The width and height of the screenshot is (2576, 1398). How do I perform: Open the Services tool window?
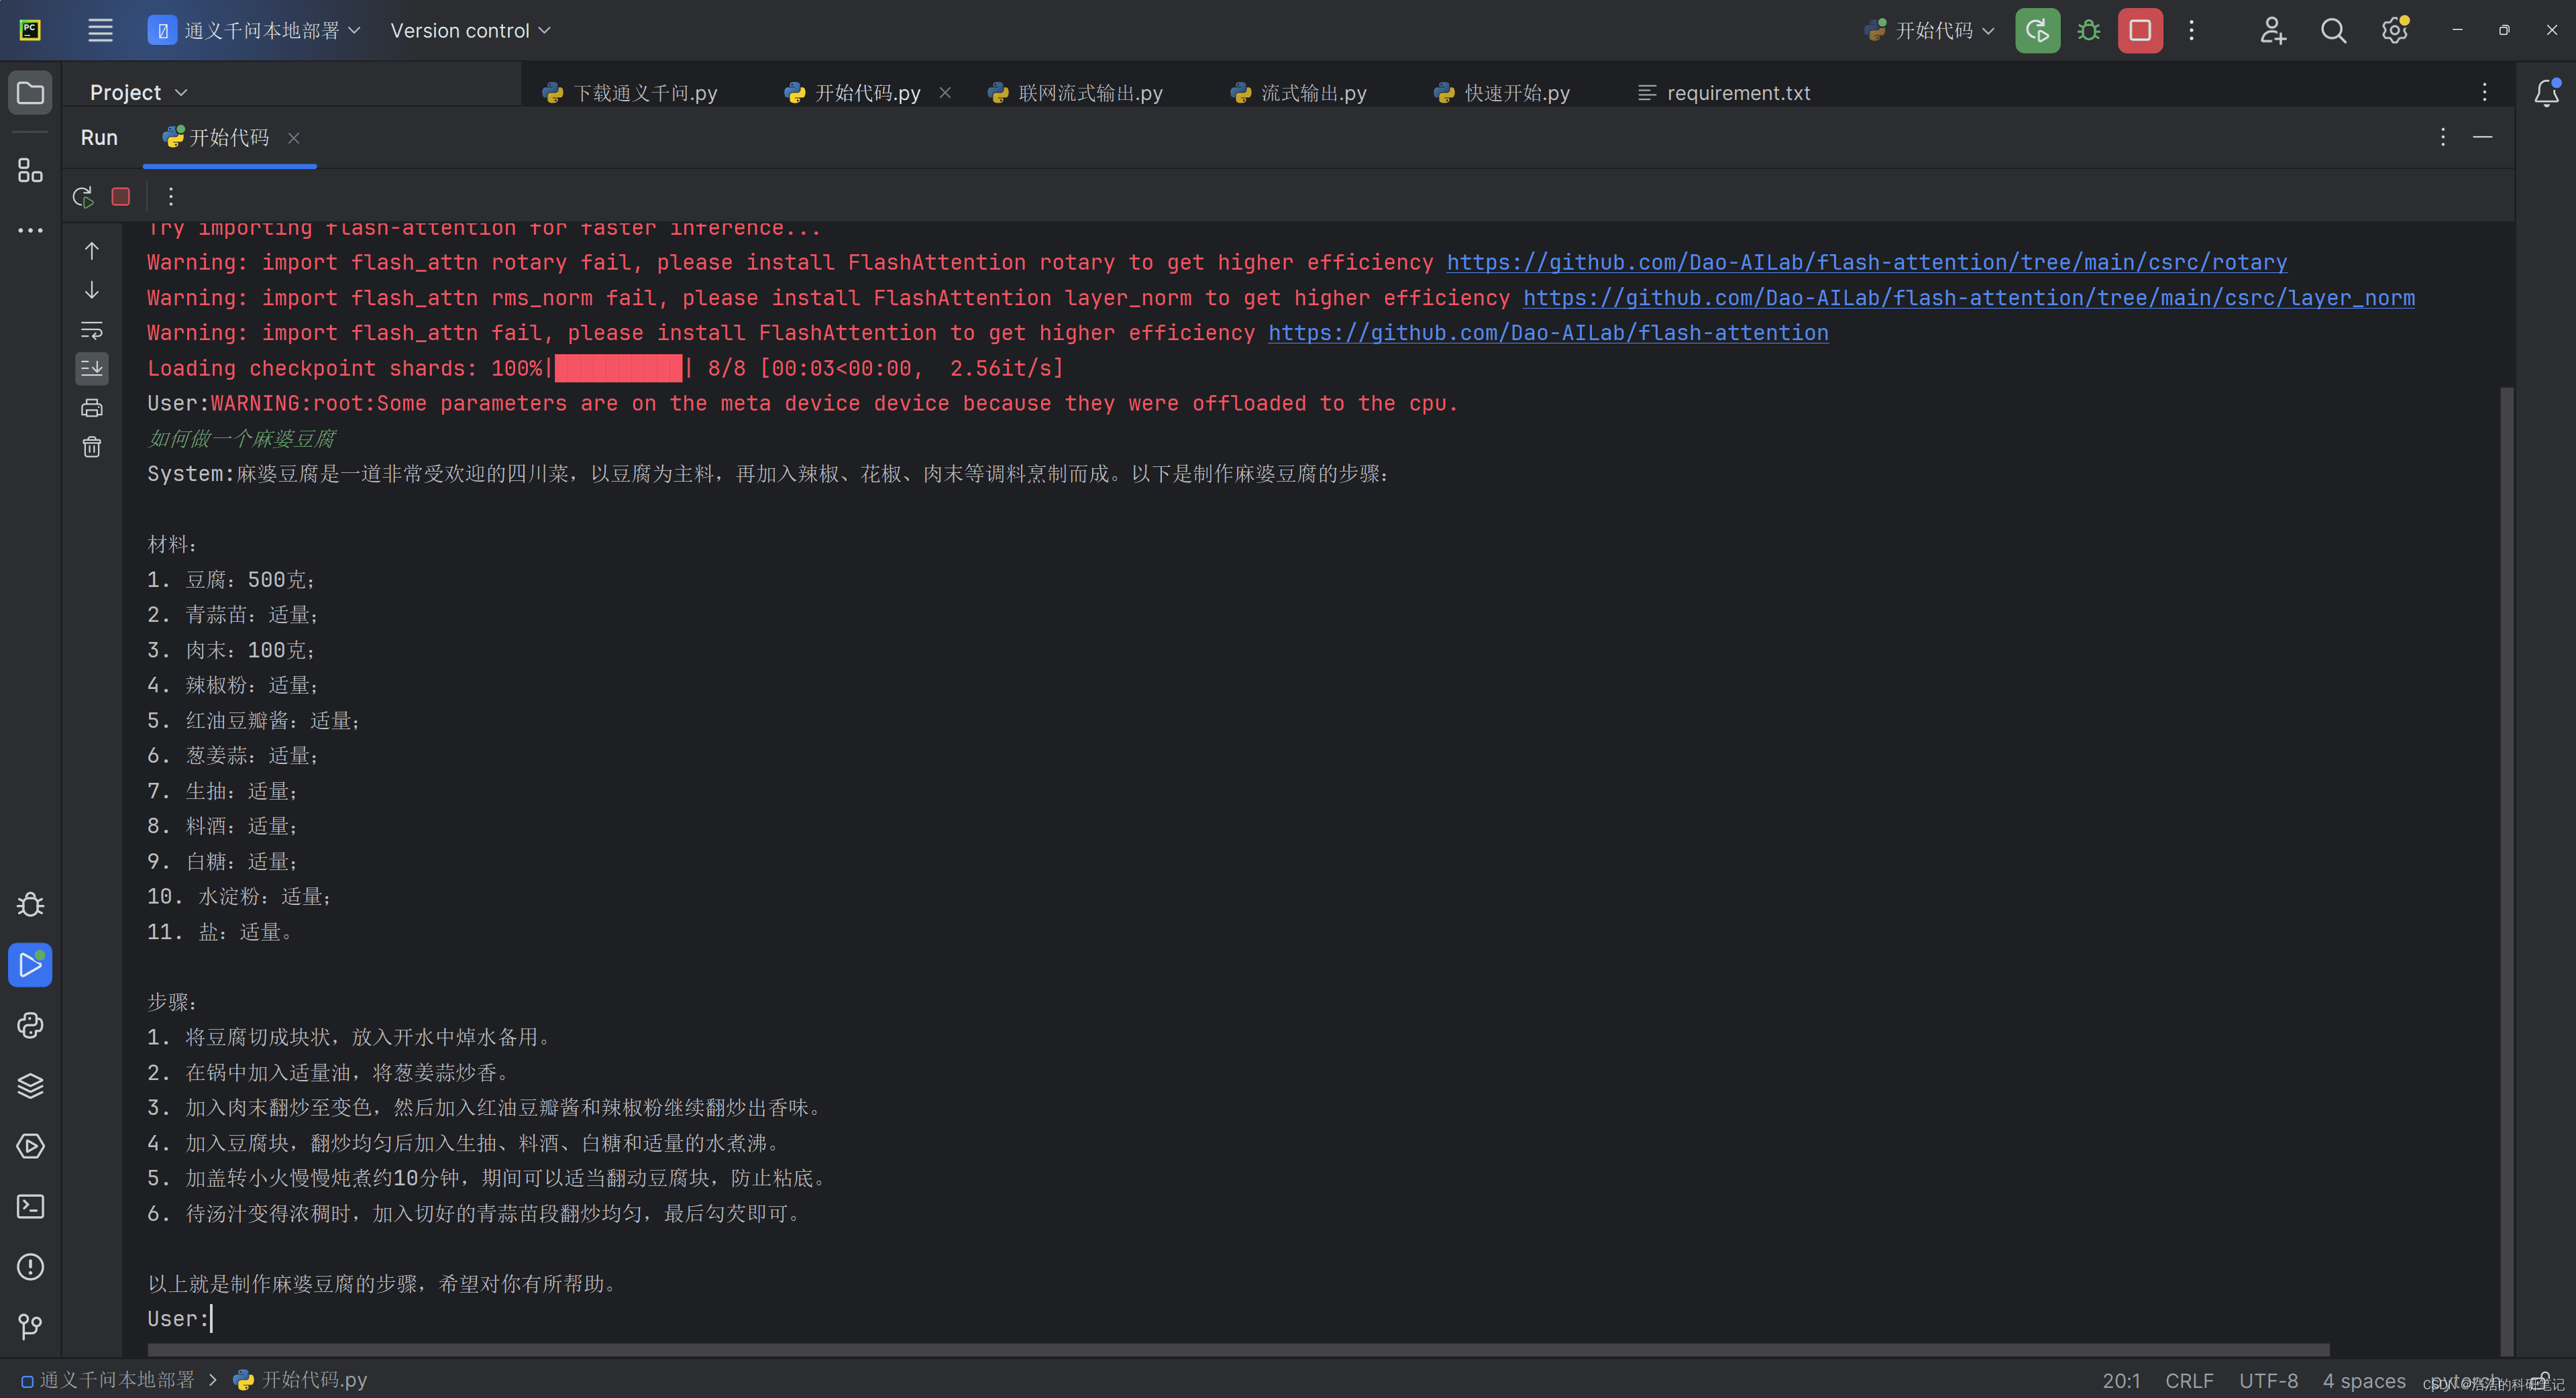[30, 1146]
